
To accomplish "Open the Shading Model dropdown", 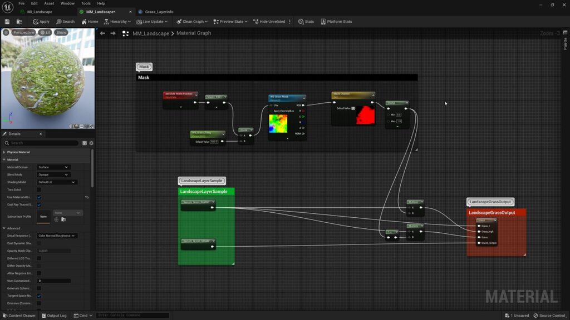I will [x=56, y=182].
